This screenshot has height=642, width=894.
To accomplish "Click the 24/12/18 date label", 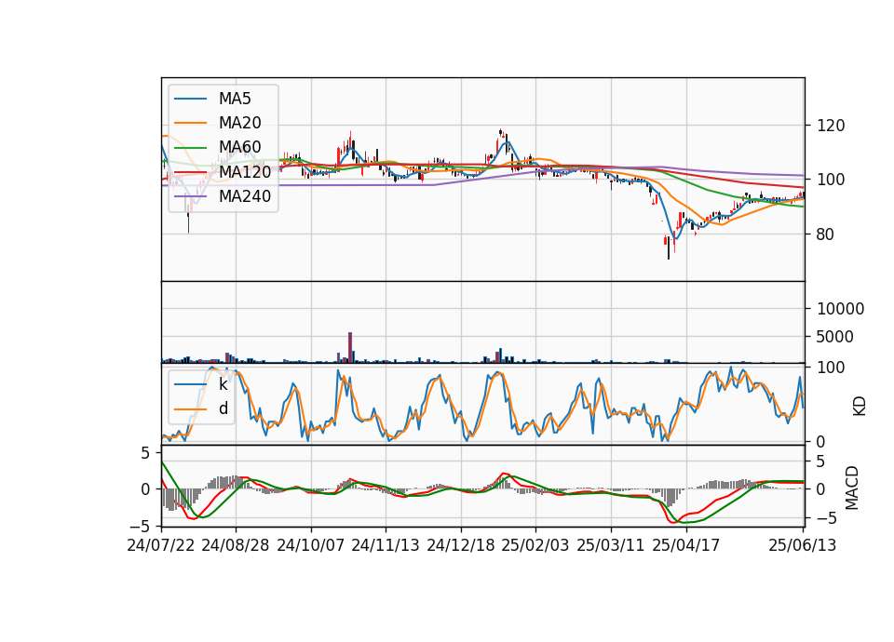I will click(461, 545).
